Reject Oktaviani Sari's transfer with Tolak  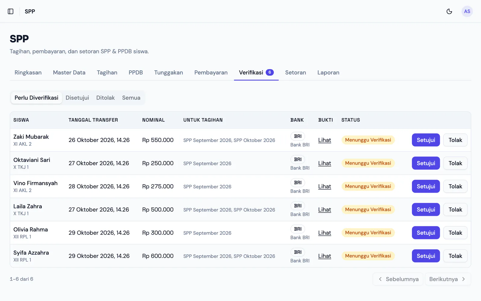[x=455, y=163]
